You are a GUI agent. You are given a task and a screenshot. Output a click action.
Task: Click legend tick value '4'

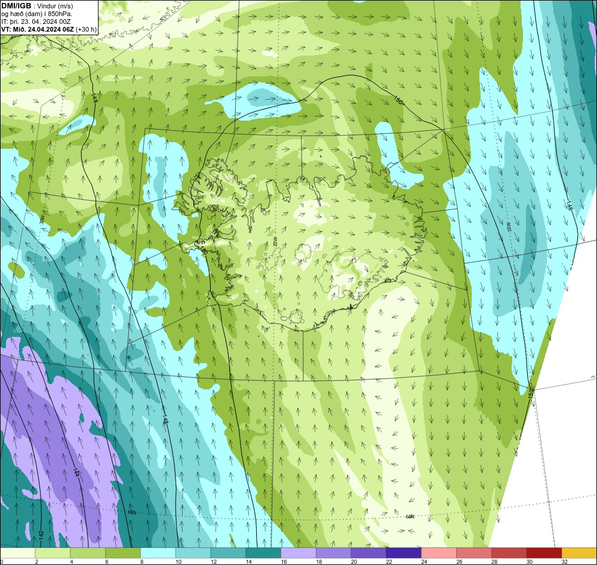72,561
